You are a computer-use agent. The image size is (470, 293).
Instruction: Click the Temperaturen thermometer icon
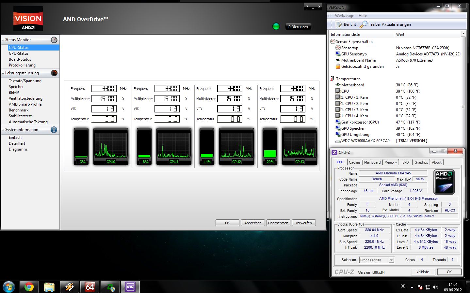pos(332,79)
